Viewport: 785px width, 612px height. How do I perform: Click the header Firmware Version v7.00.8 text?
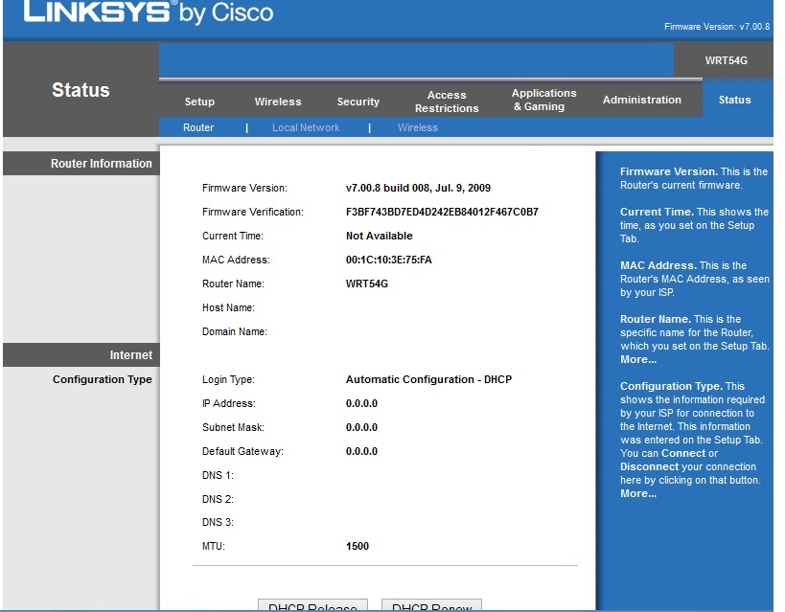[x=717, y=27]
